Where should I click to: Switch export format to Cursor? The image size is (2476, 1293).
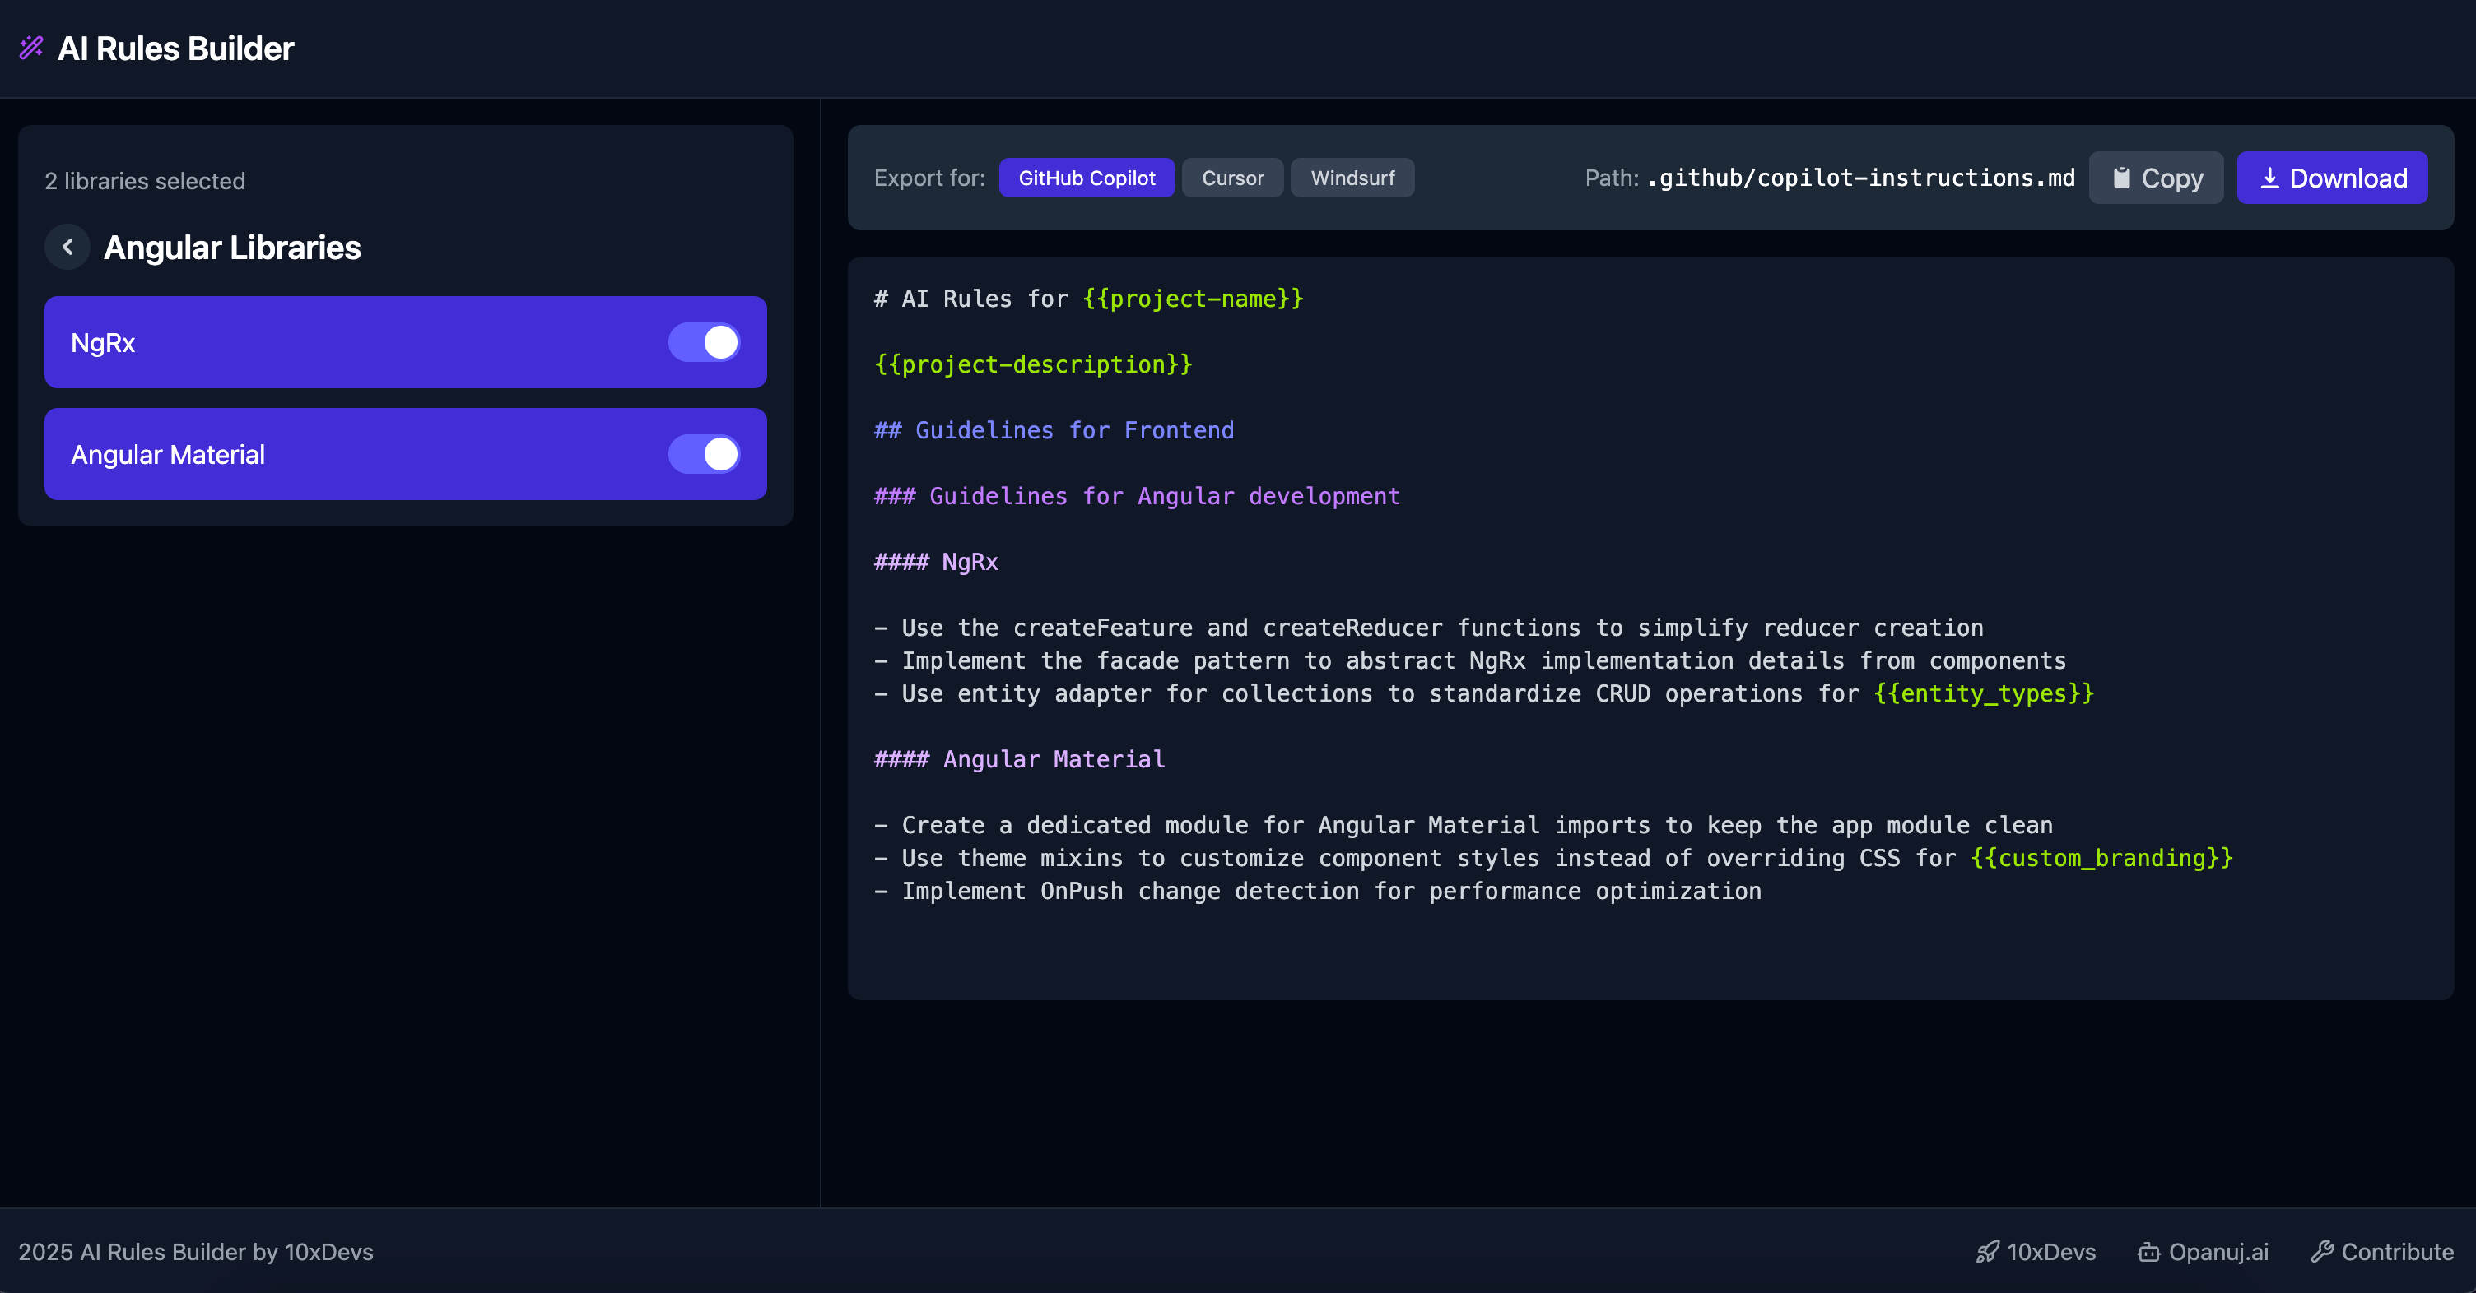point(1232,178)
